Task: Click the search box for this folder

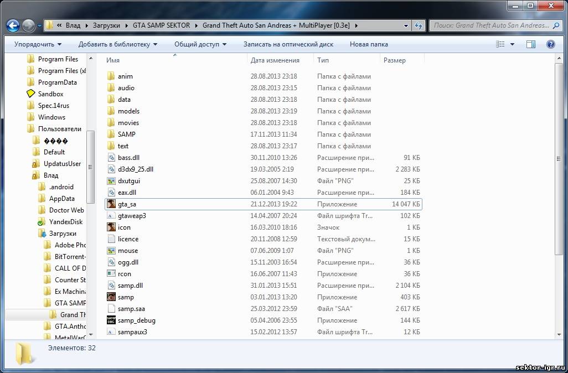Action: pyautogui.click(x=496, y=25)
